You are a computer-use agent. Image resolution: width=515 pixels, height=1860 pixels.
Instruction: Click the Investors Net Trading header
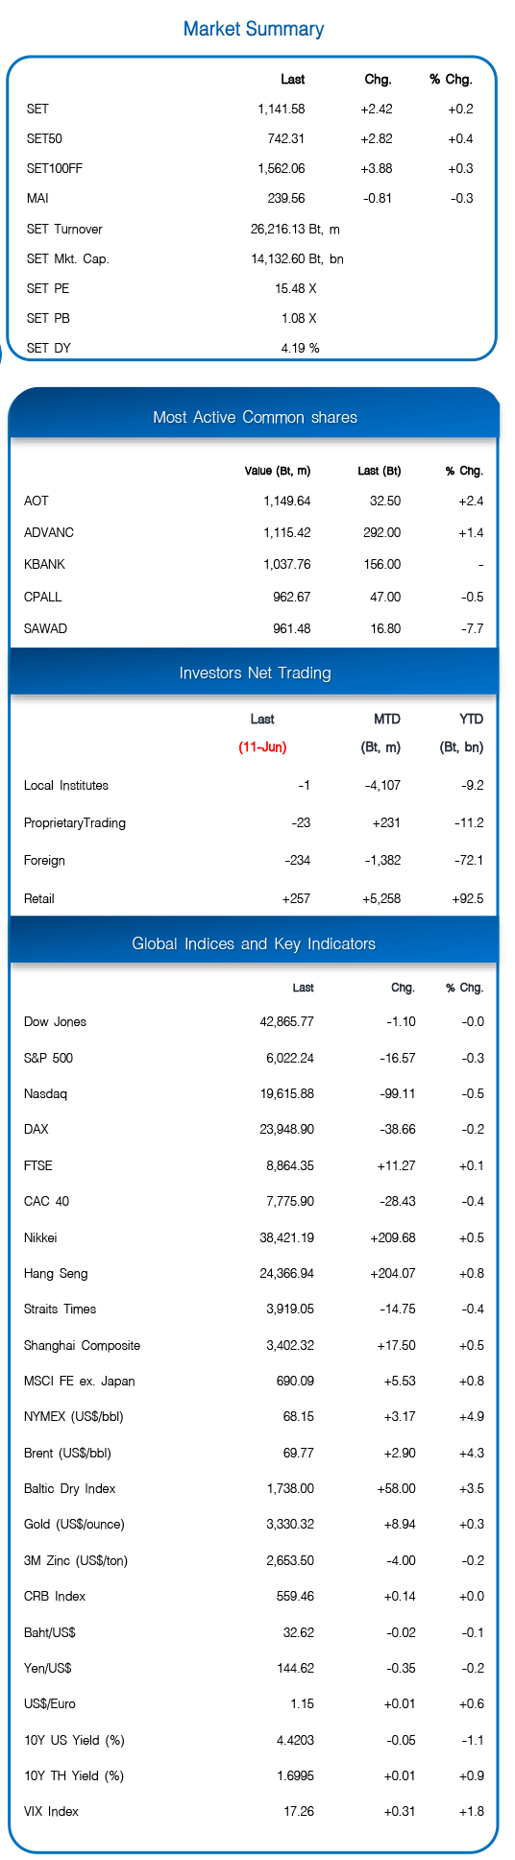[255, 673]
